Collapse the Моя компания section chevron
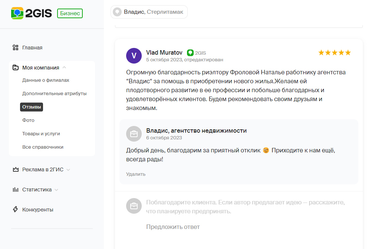Screen dimensions: 371x249 point(64,68)
